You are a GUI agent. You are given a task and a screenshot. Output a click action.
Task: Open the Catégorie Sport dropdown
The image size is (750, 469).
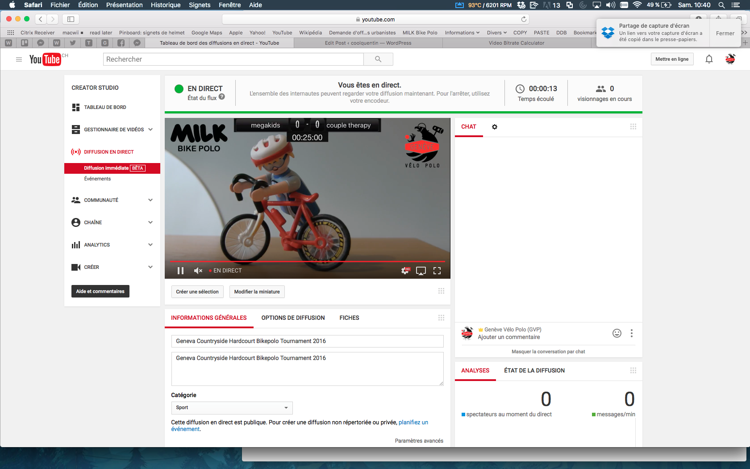(x=232, y=408)
